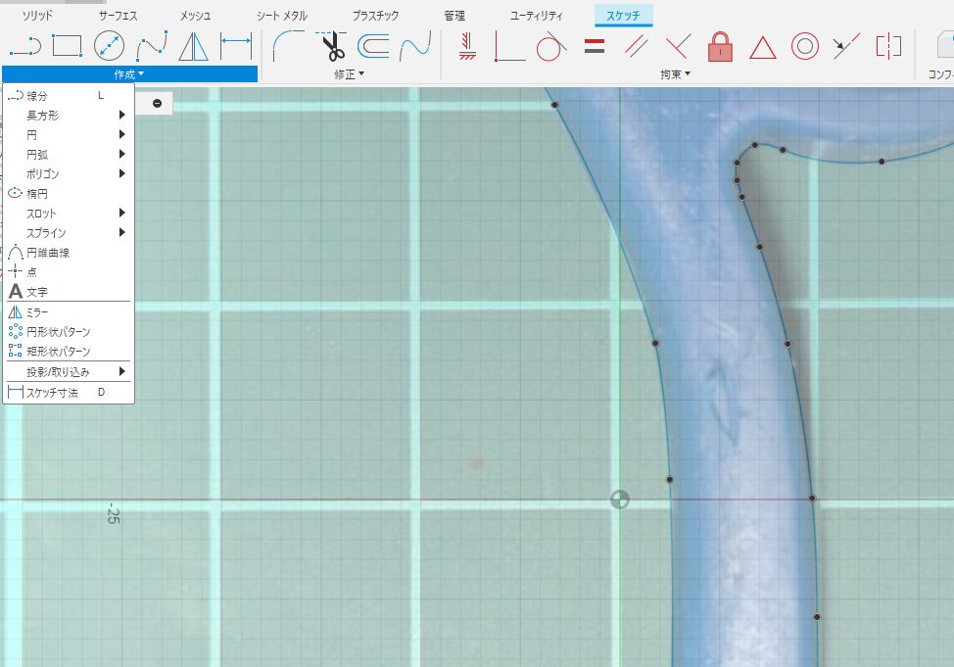Screen dimensions: 954x667
Task: Open the 修正 dropdown
Action: [349, 74]
